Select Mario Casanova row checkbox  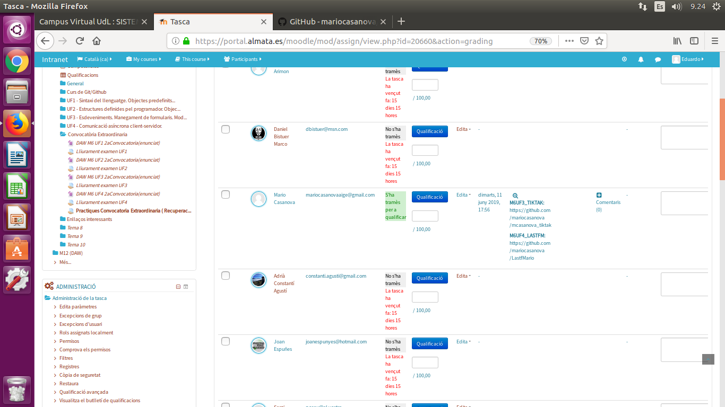coord(226,194)
